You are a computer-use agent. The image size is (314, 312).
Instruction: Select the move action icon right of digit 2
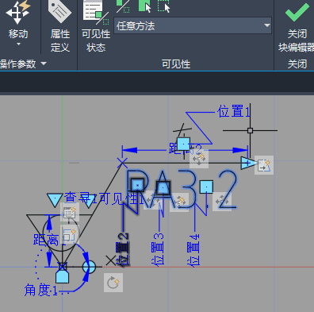click(x=222, y=202)
